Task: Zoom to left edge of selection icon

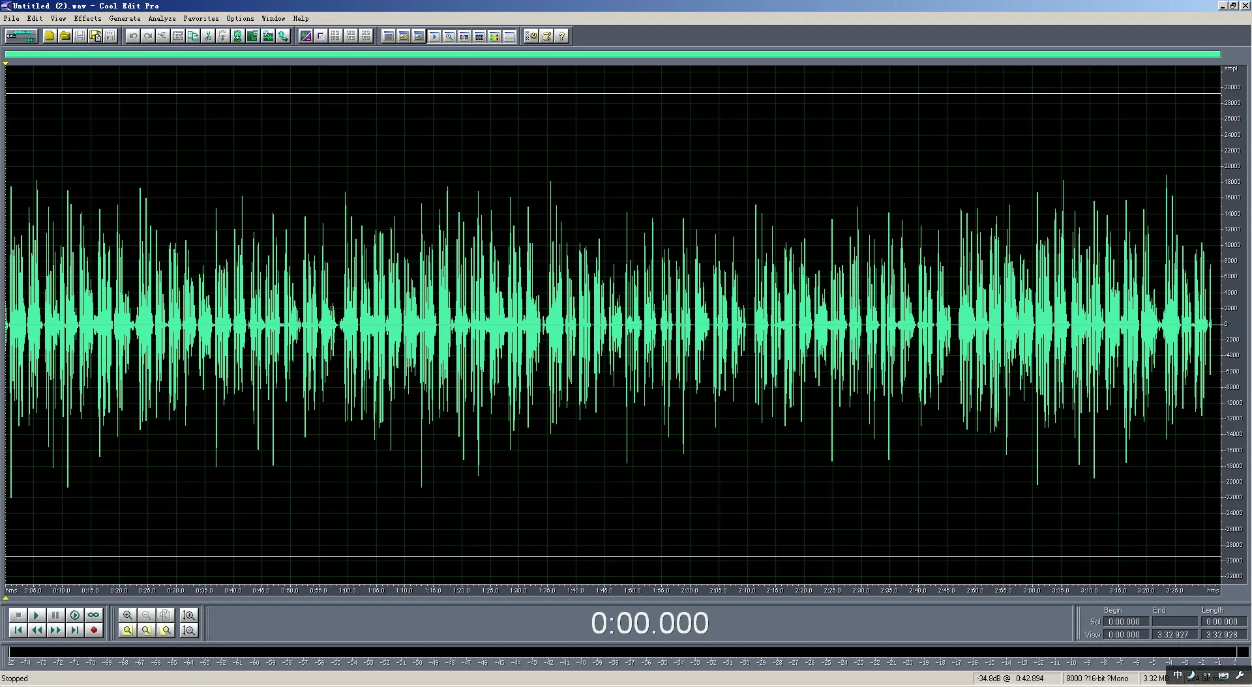Action: pos(147,630)
